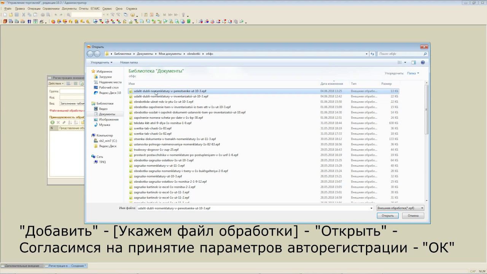Select Музыка library in sidebar
This screenshot has height=274, width=487.
[x=104, y=125]
